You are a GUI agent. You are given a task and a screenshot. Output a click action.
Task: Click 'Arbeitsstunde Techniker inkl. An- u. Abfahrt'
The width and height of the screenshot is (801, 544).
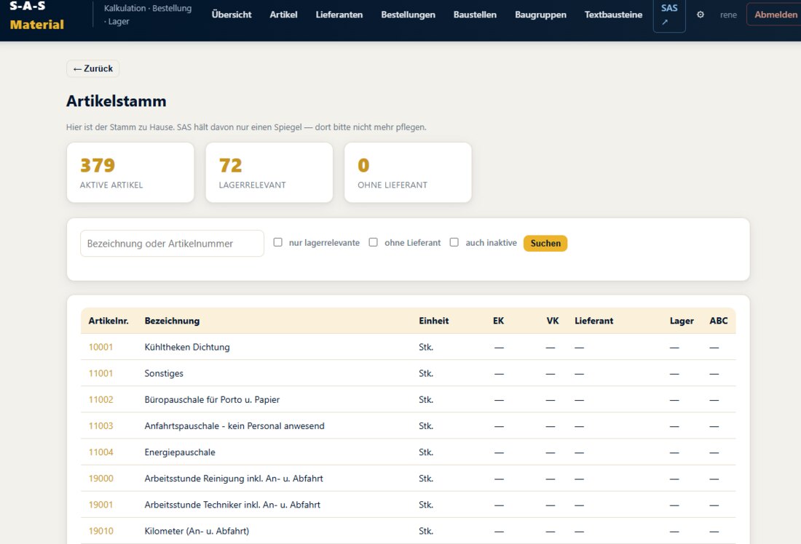232,505
